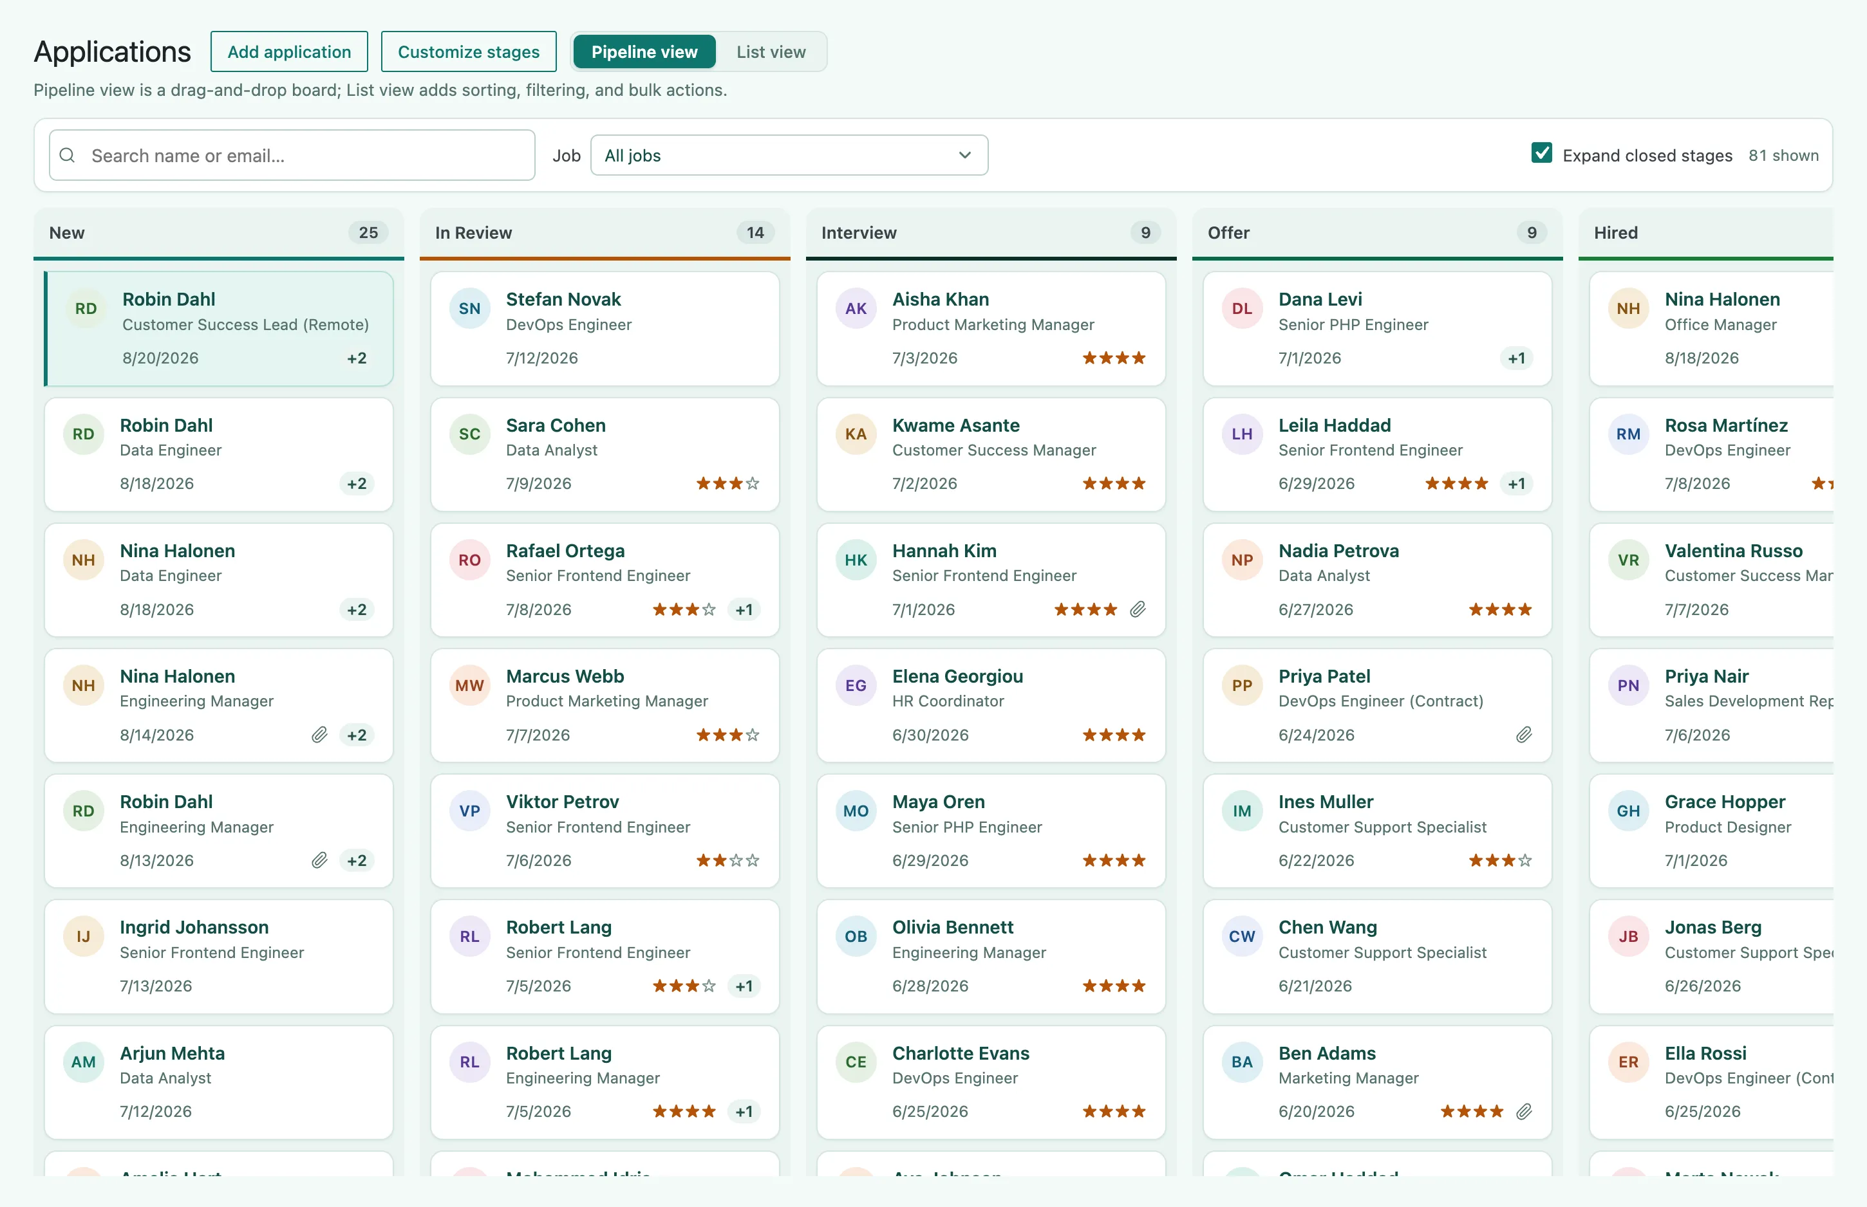The width and height of the screenshot is (1867, 1207).
Task: Click the DL avatar on Dana Levi card
Action: 1242,308
